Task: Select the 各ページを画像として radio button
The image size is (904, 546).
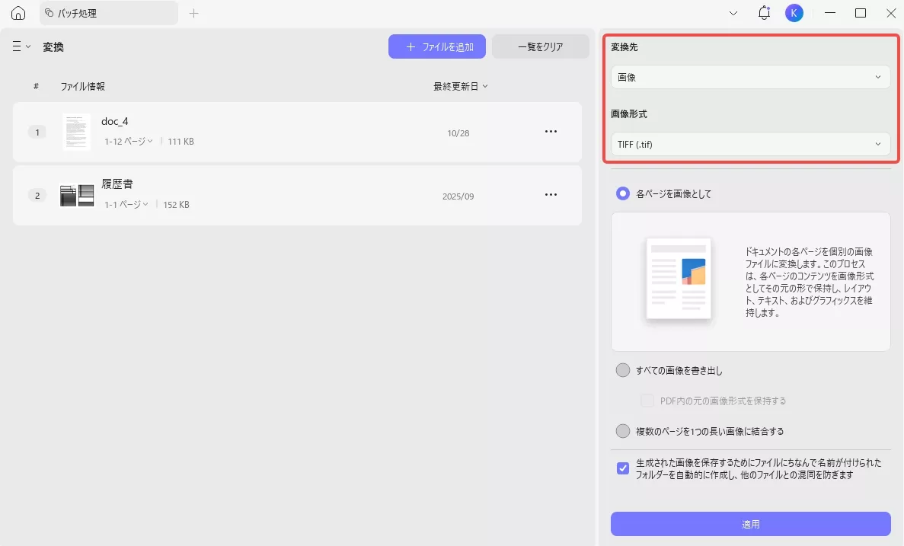Action: tap(622, 193)
